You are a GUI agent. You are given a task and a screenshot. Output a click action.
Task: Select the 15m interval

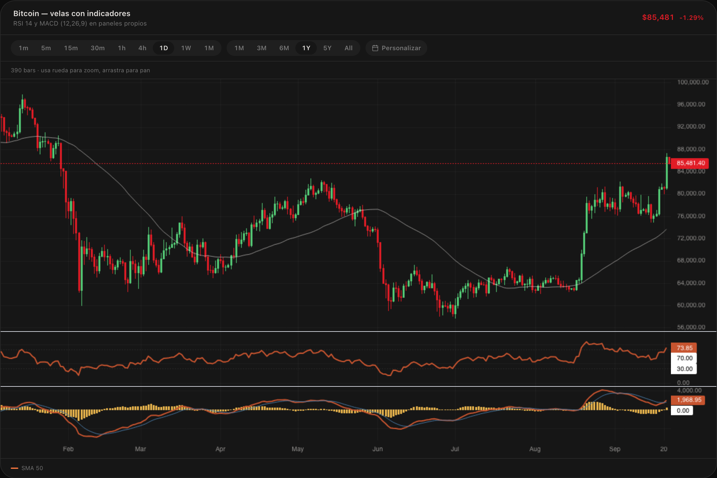tap(71, 48)
